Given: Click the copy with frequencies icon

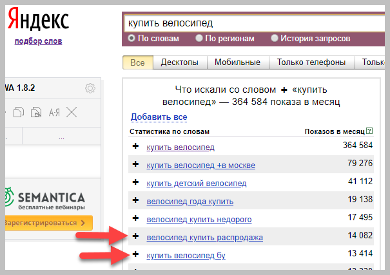Looking at the screenshot, I should [37, 112].
